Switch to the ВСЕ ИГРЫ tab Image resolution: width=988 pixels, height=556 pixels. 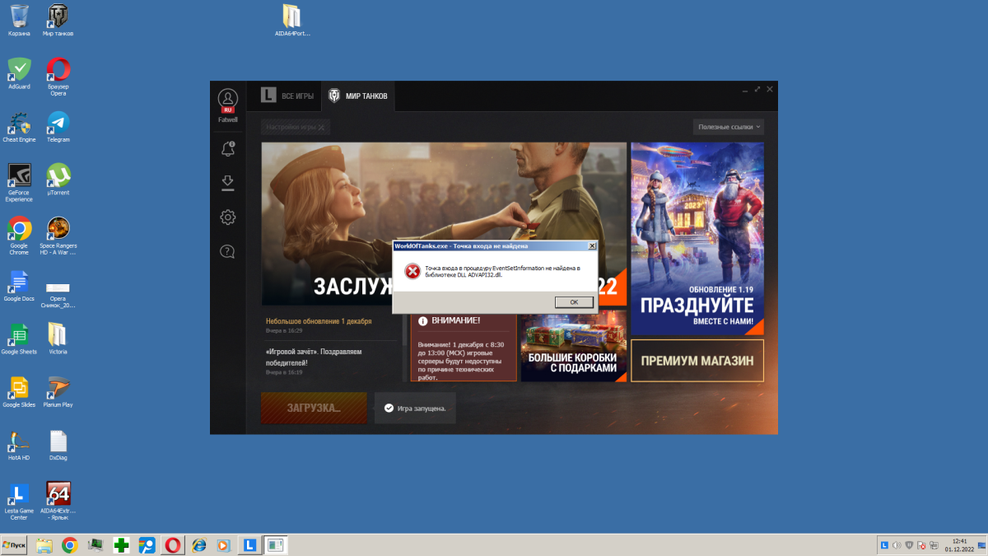pyautogui.click(x=287, y=96)
